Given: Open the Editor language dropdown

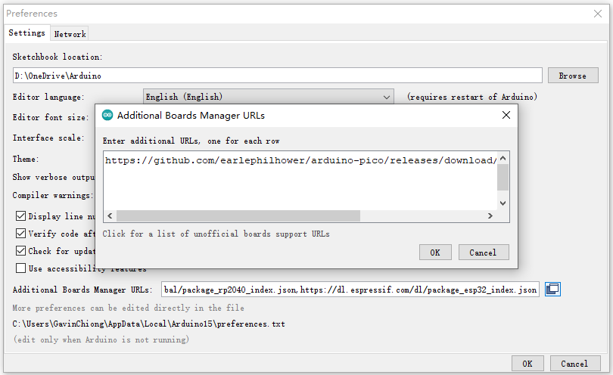Looking at the screenshot, I should [x=268, y=97].
